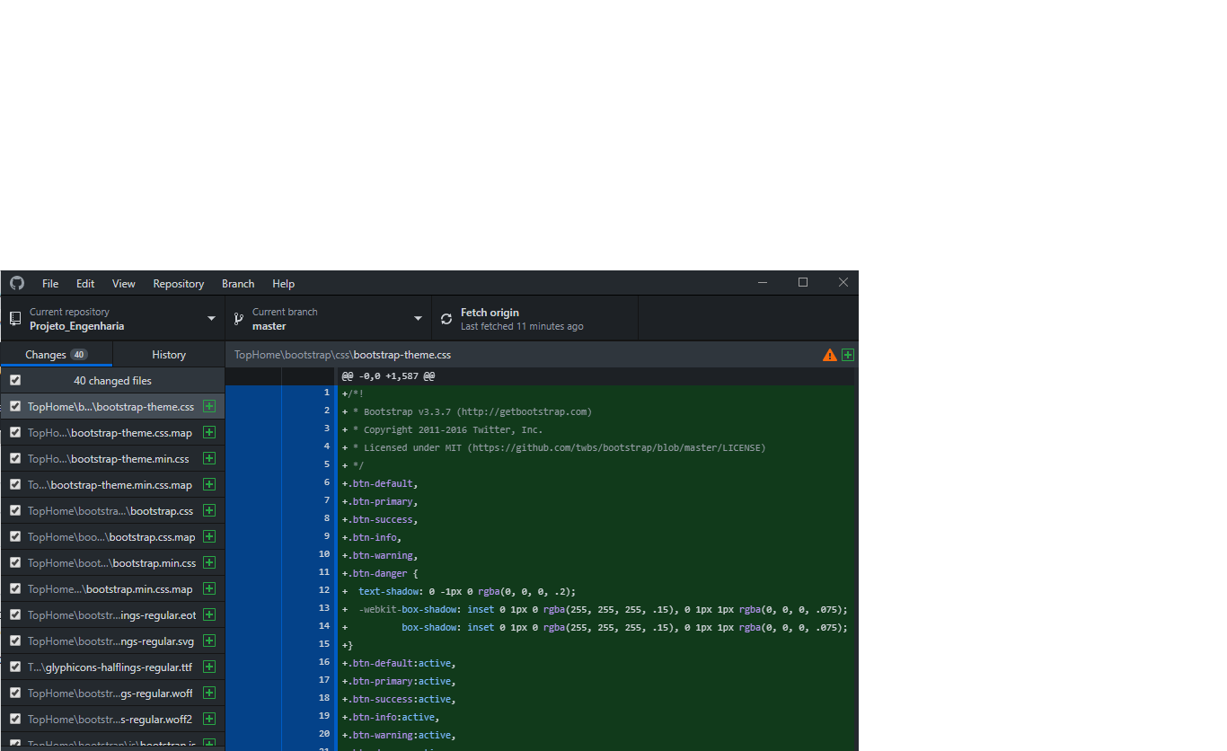Switch to the History tab
This screenshot has width=1227, height=751.
coord(168,354)
